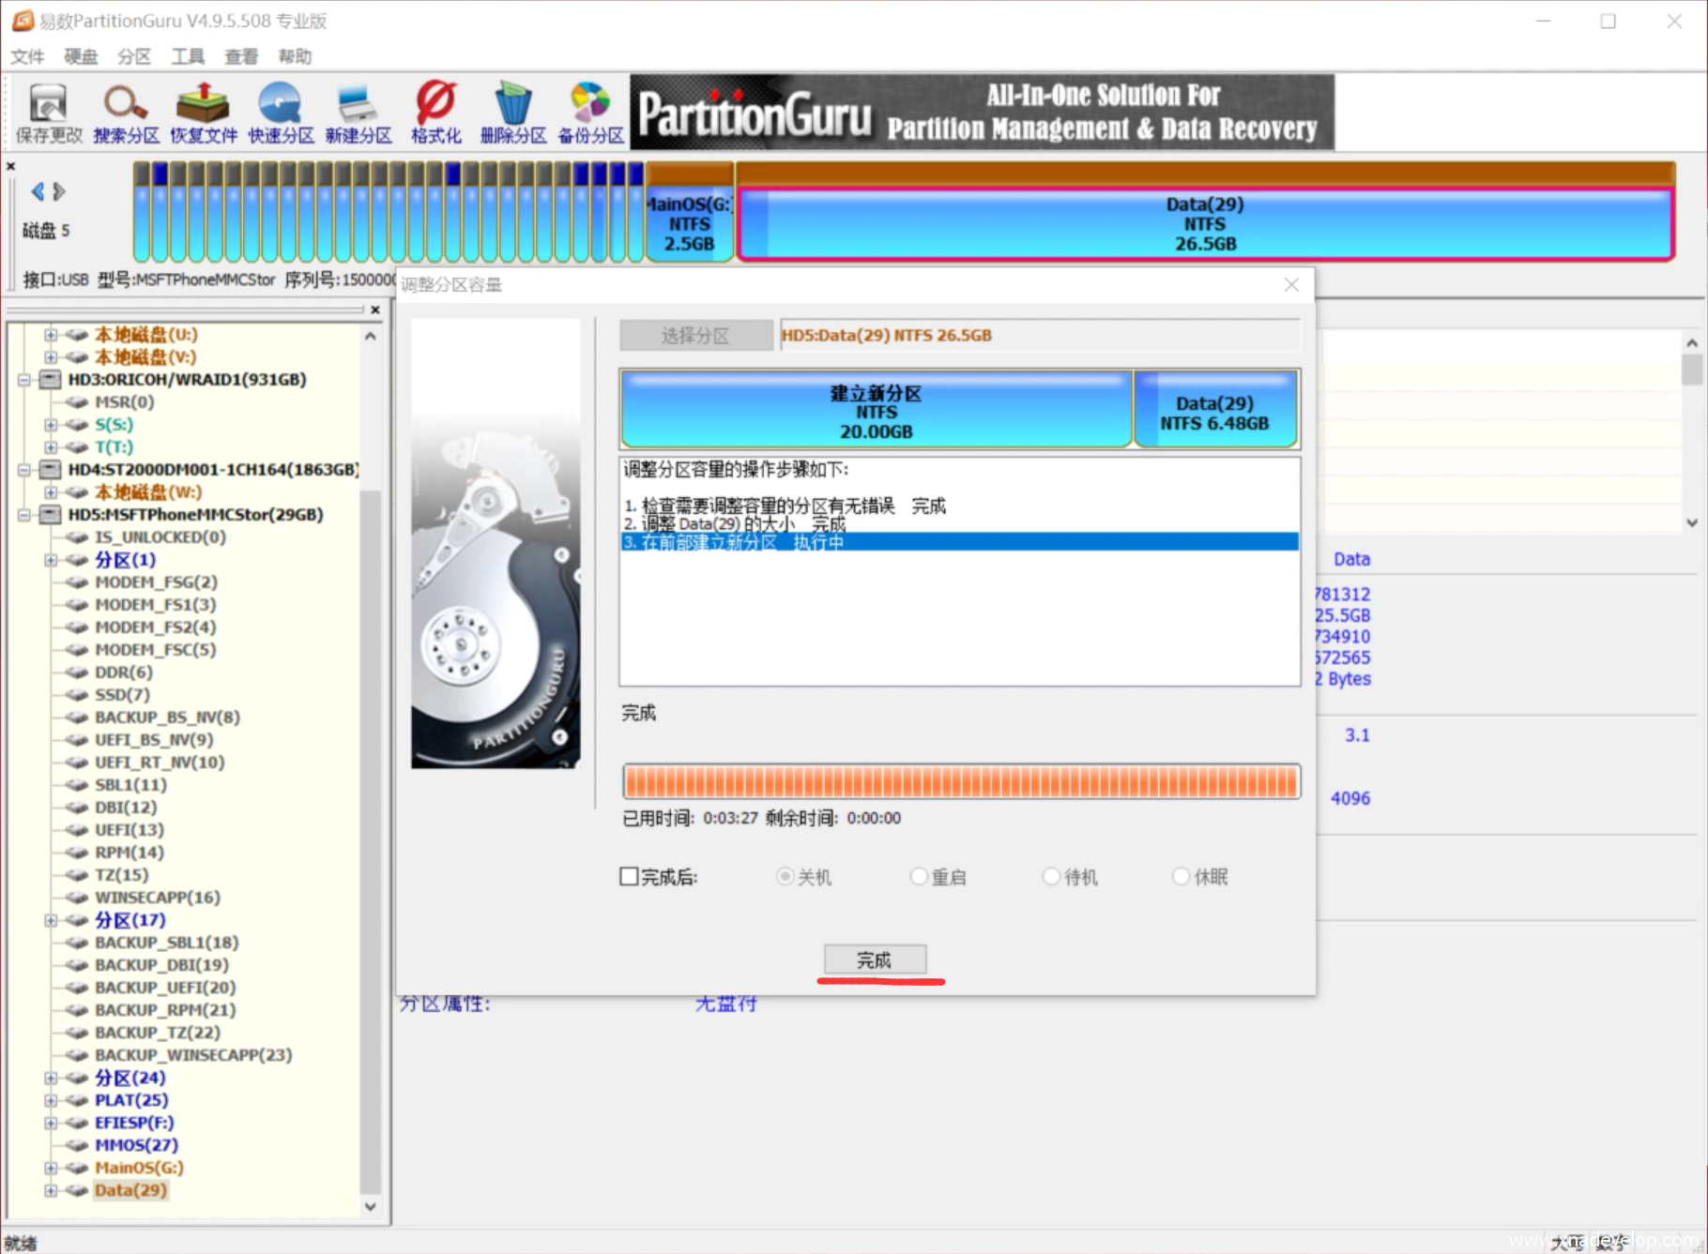This screenshot has height=1254, width=1708.
Task: Launch the 恢复文件 file recovery tool
Action: coord(204,113)
